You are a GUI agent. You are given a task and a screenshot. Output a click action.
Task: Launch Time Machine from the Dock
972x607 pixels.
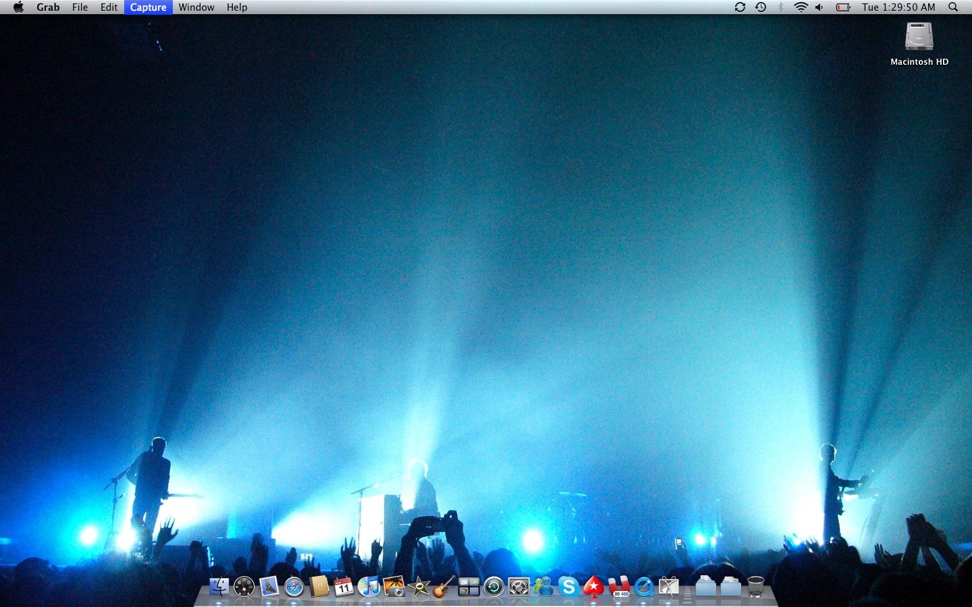[x=493, y=587]
